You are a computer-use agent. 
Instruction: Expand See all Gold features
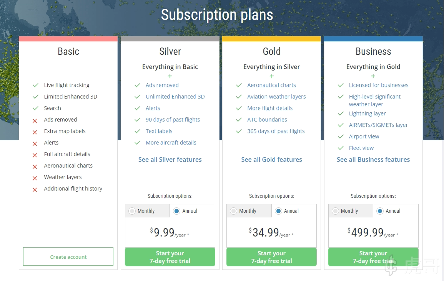[x=271, y=159]
